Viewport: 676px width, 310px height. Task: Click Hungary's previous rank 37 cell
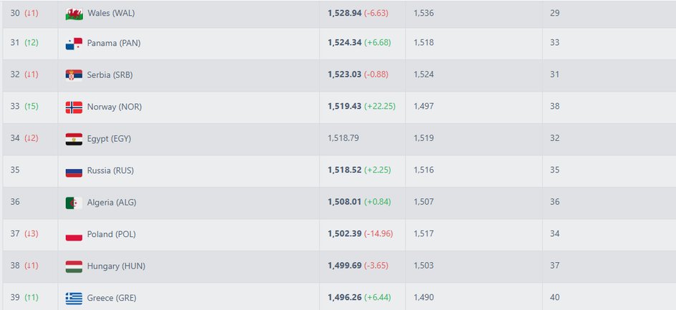(609, 266)
